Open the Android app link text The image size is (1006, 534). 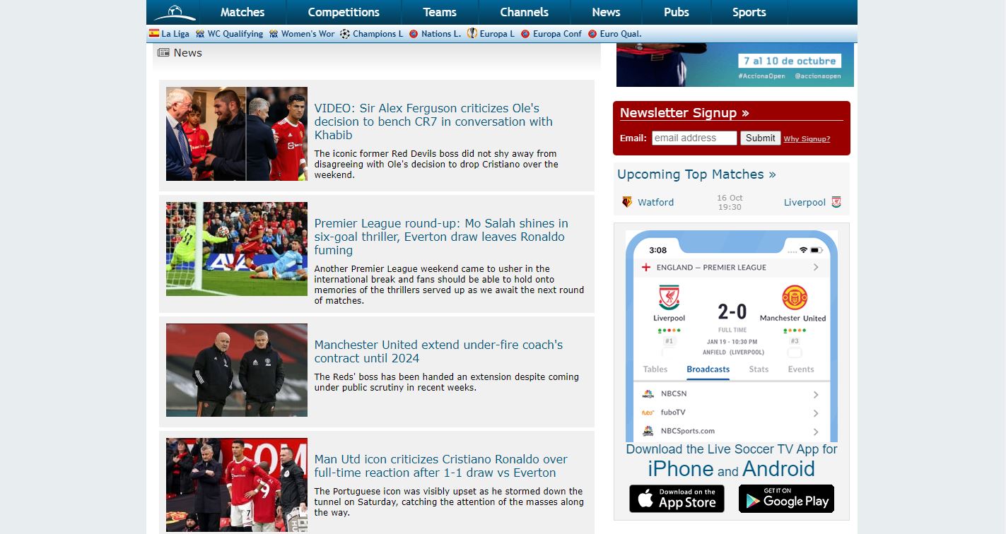pos(778,469)
